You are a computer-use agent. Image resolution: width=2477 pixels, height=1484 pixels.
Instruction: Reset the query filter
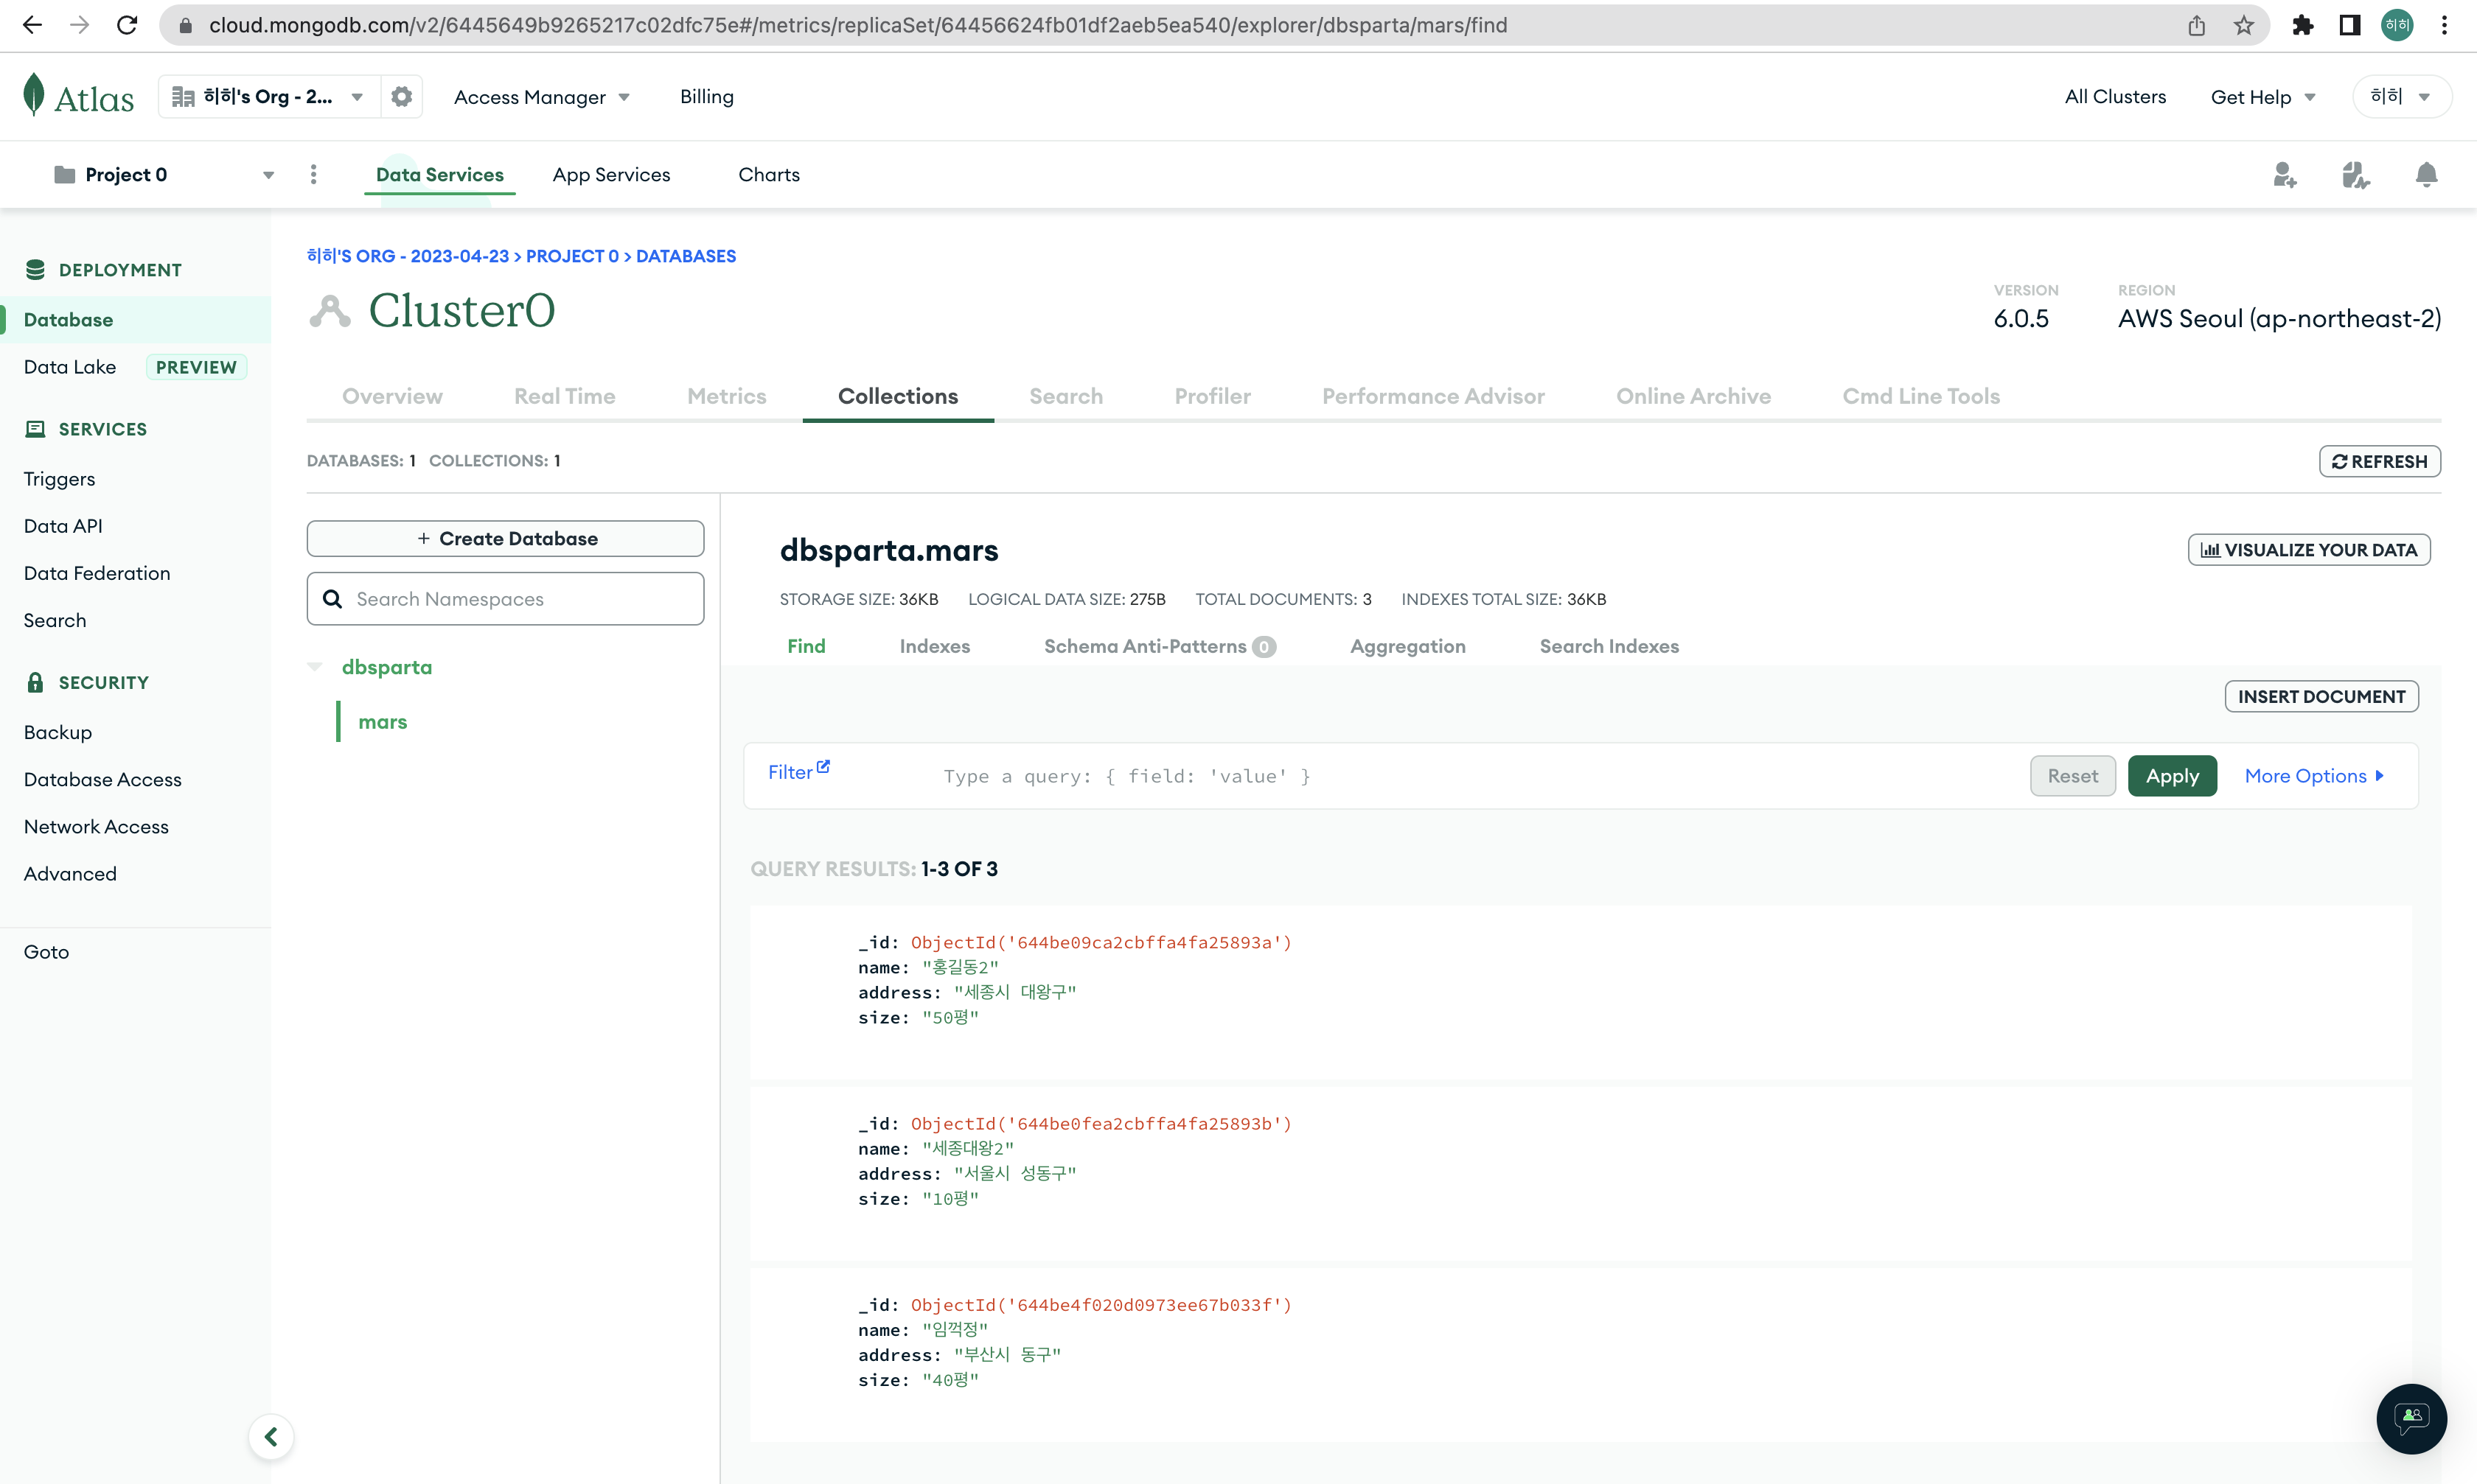point(2072,775)
